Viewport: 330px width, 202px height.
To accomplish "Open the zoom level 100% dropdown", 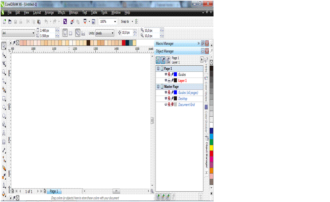I will (x=115, y=21).
